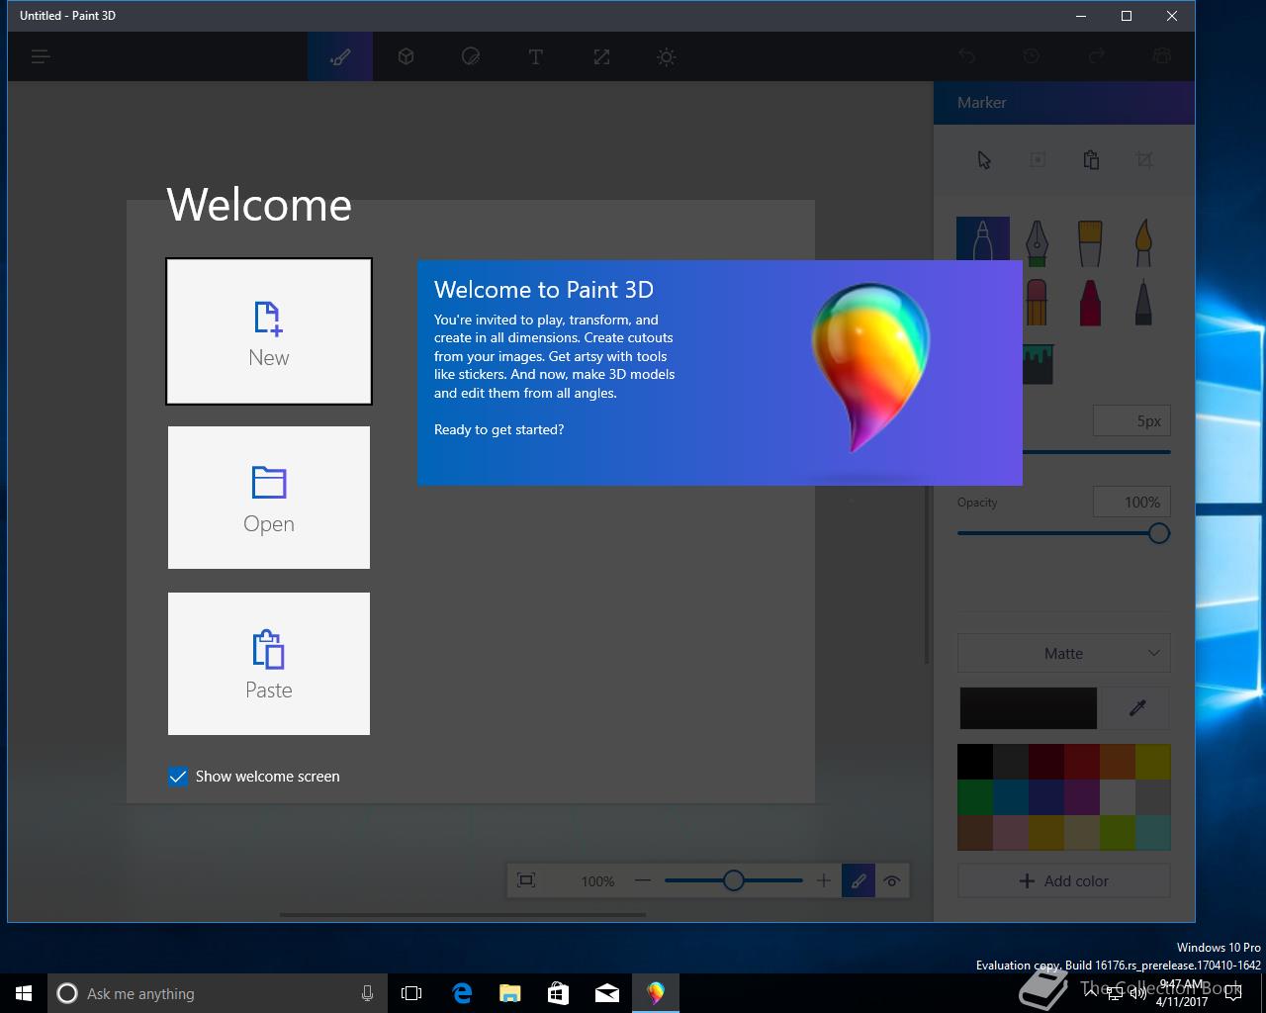Pick the purple color swatch

pyautogui.click(x=1082, y=797)
